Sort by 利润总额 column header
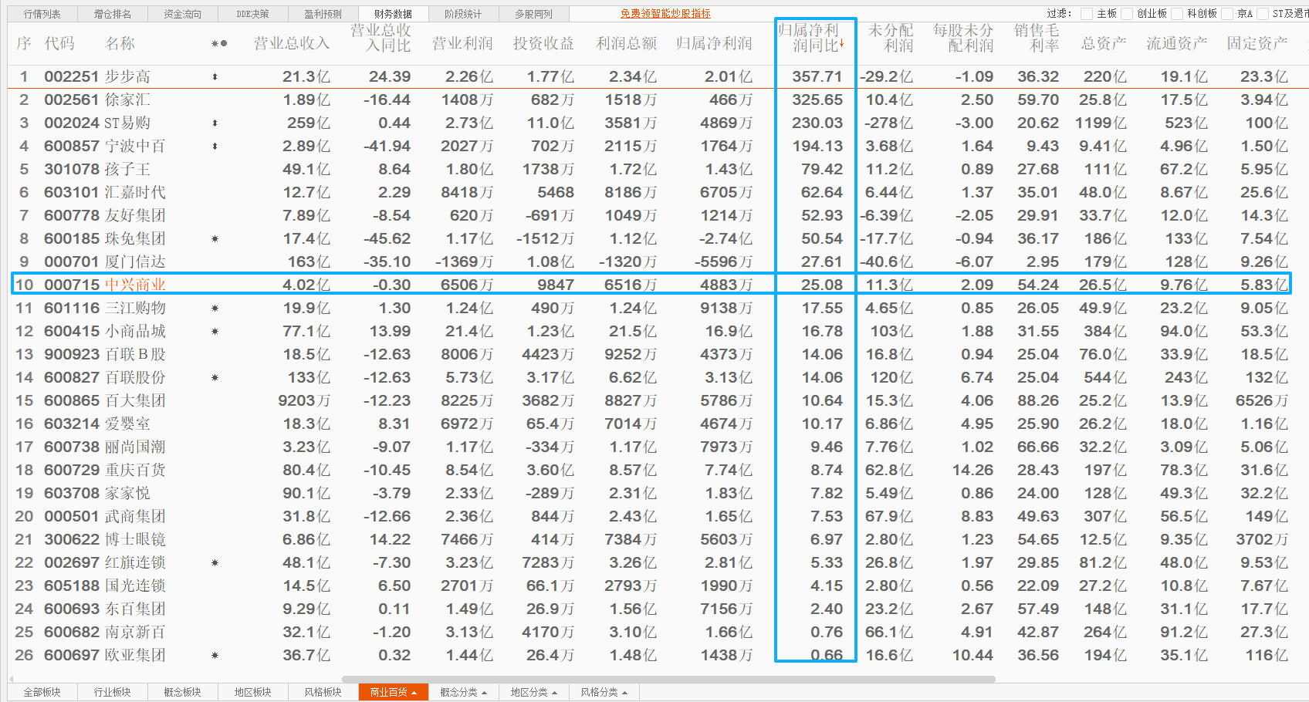 (x=626, y=43)
